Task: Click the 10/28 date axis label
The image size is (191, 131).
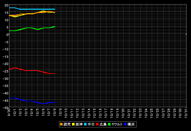Action: [169, 113]
